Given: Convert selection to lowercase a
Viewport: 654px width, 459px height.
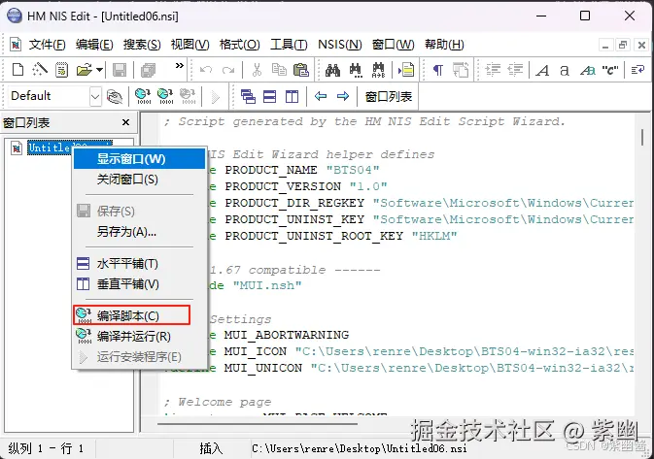Looking at the screenshot, I should click(565, 71).
